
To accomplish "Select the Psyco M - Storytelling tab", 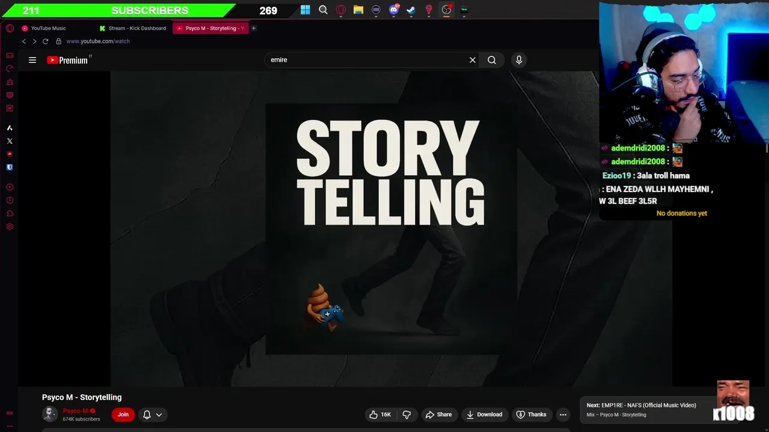I will 210,28.
